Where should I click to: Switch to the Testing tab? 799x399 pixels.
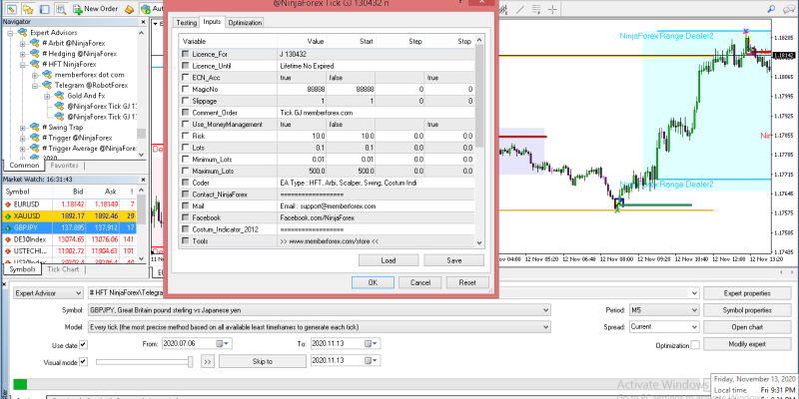click(x=186, y=22)
